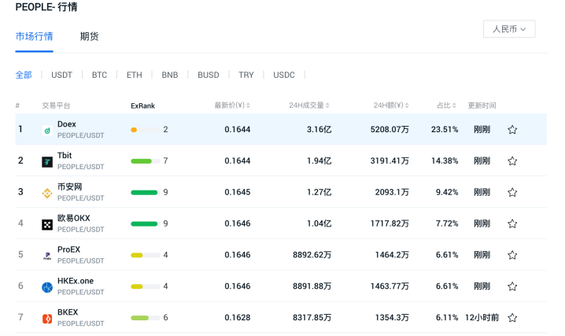Click the 欧易OKX logo icon

(x=47, y=225)
